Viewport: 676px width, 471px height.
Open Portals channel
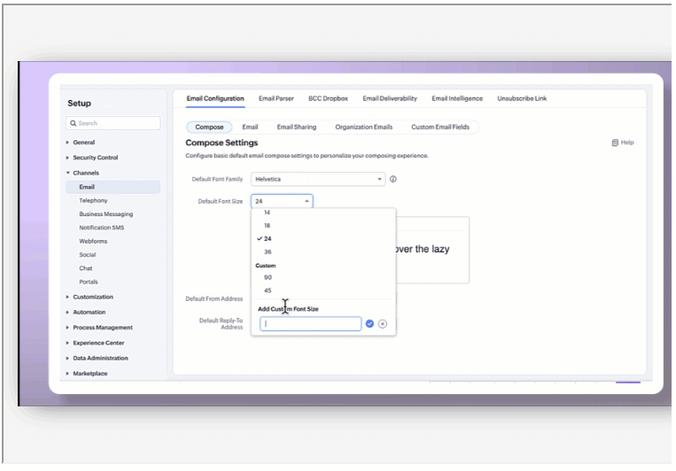[x=89, y=282]
